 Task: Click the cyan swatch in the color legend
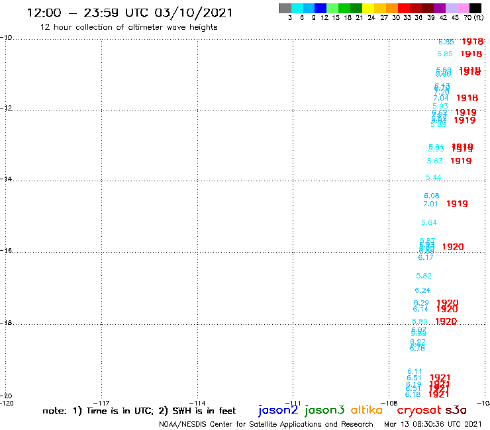click(x=297, y=9)
